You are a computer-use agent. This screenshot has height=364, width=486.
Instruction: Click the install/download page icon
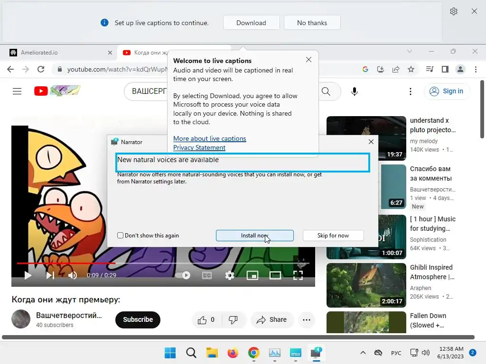[380, 69]
